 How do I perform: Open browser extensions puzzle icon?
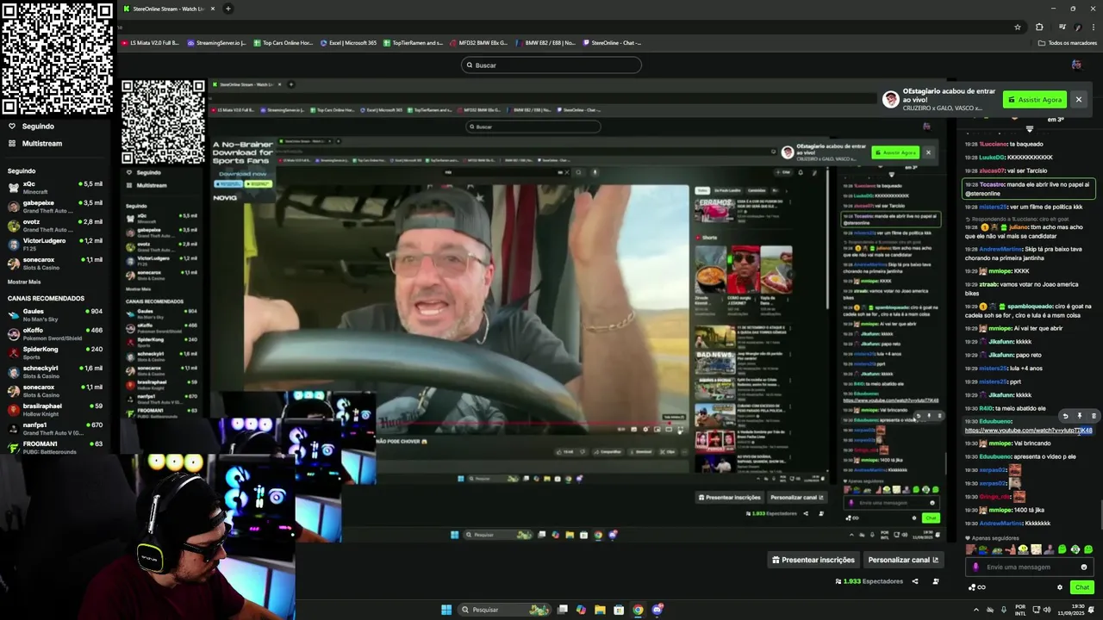pyautogui.click(x=1039, y=27)
